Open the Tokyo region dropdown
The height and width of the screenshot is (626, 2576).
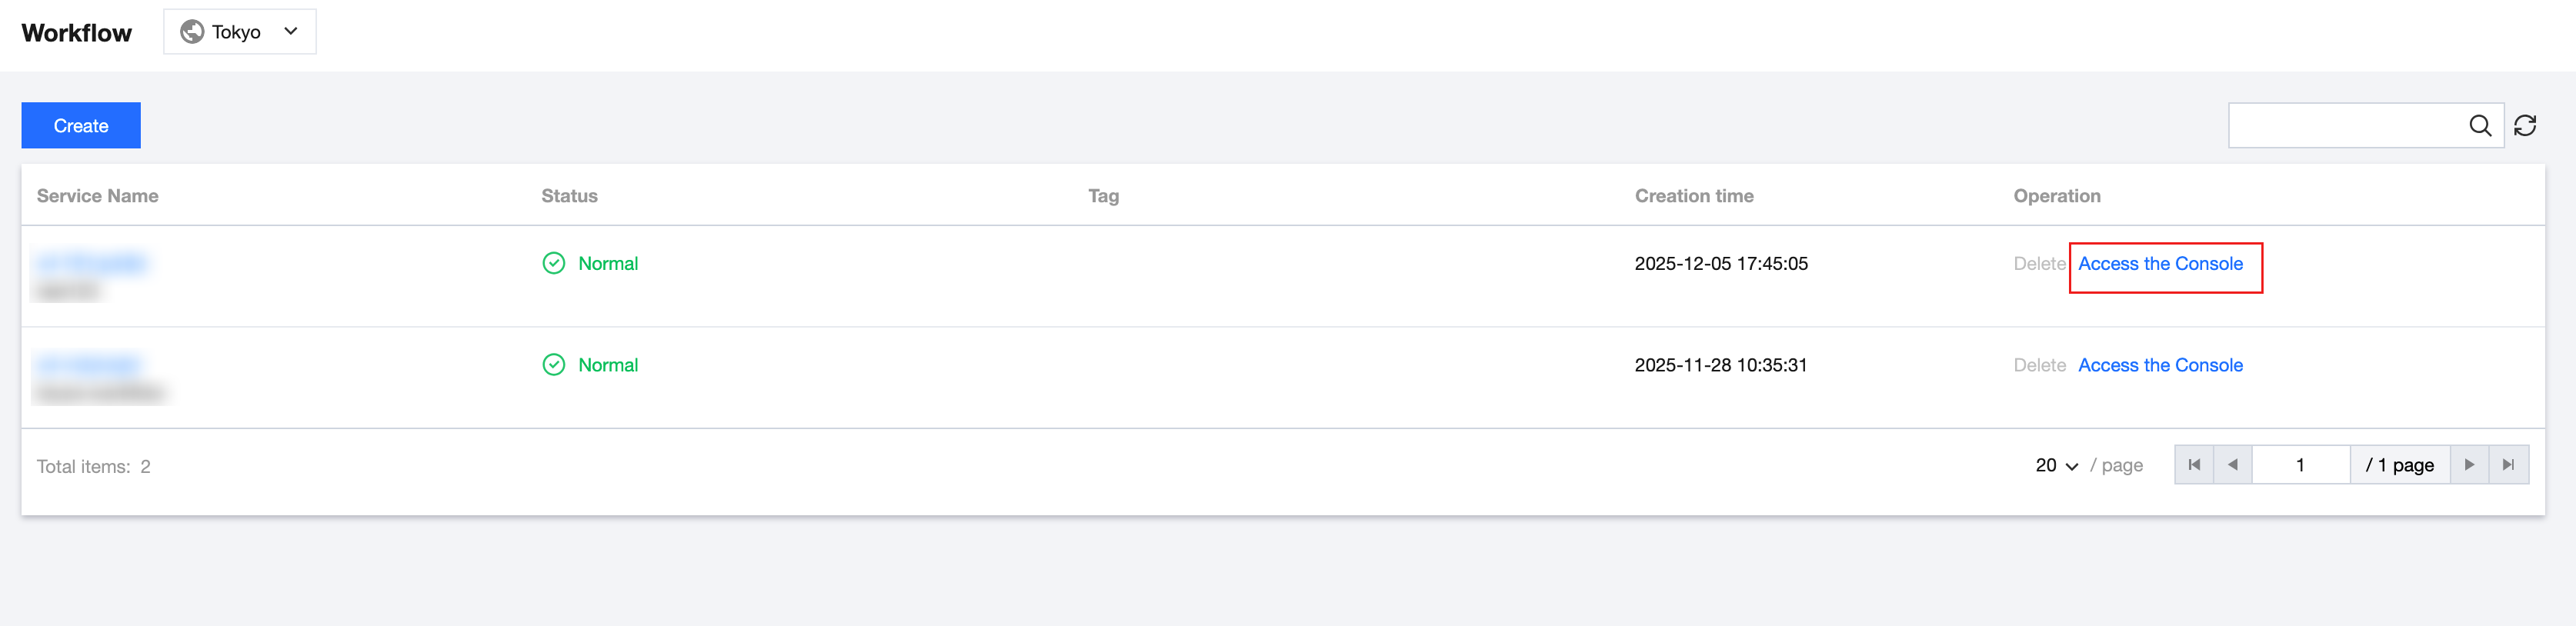point(240,32)
